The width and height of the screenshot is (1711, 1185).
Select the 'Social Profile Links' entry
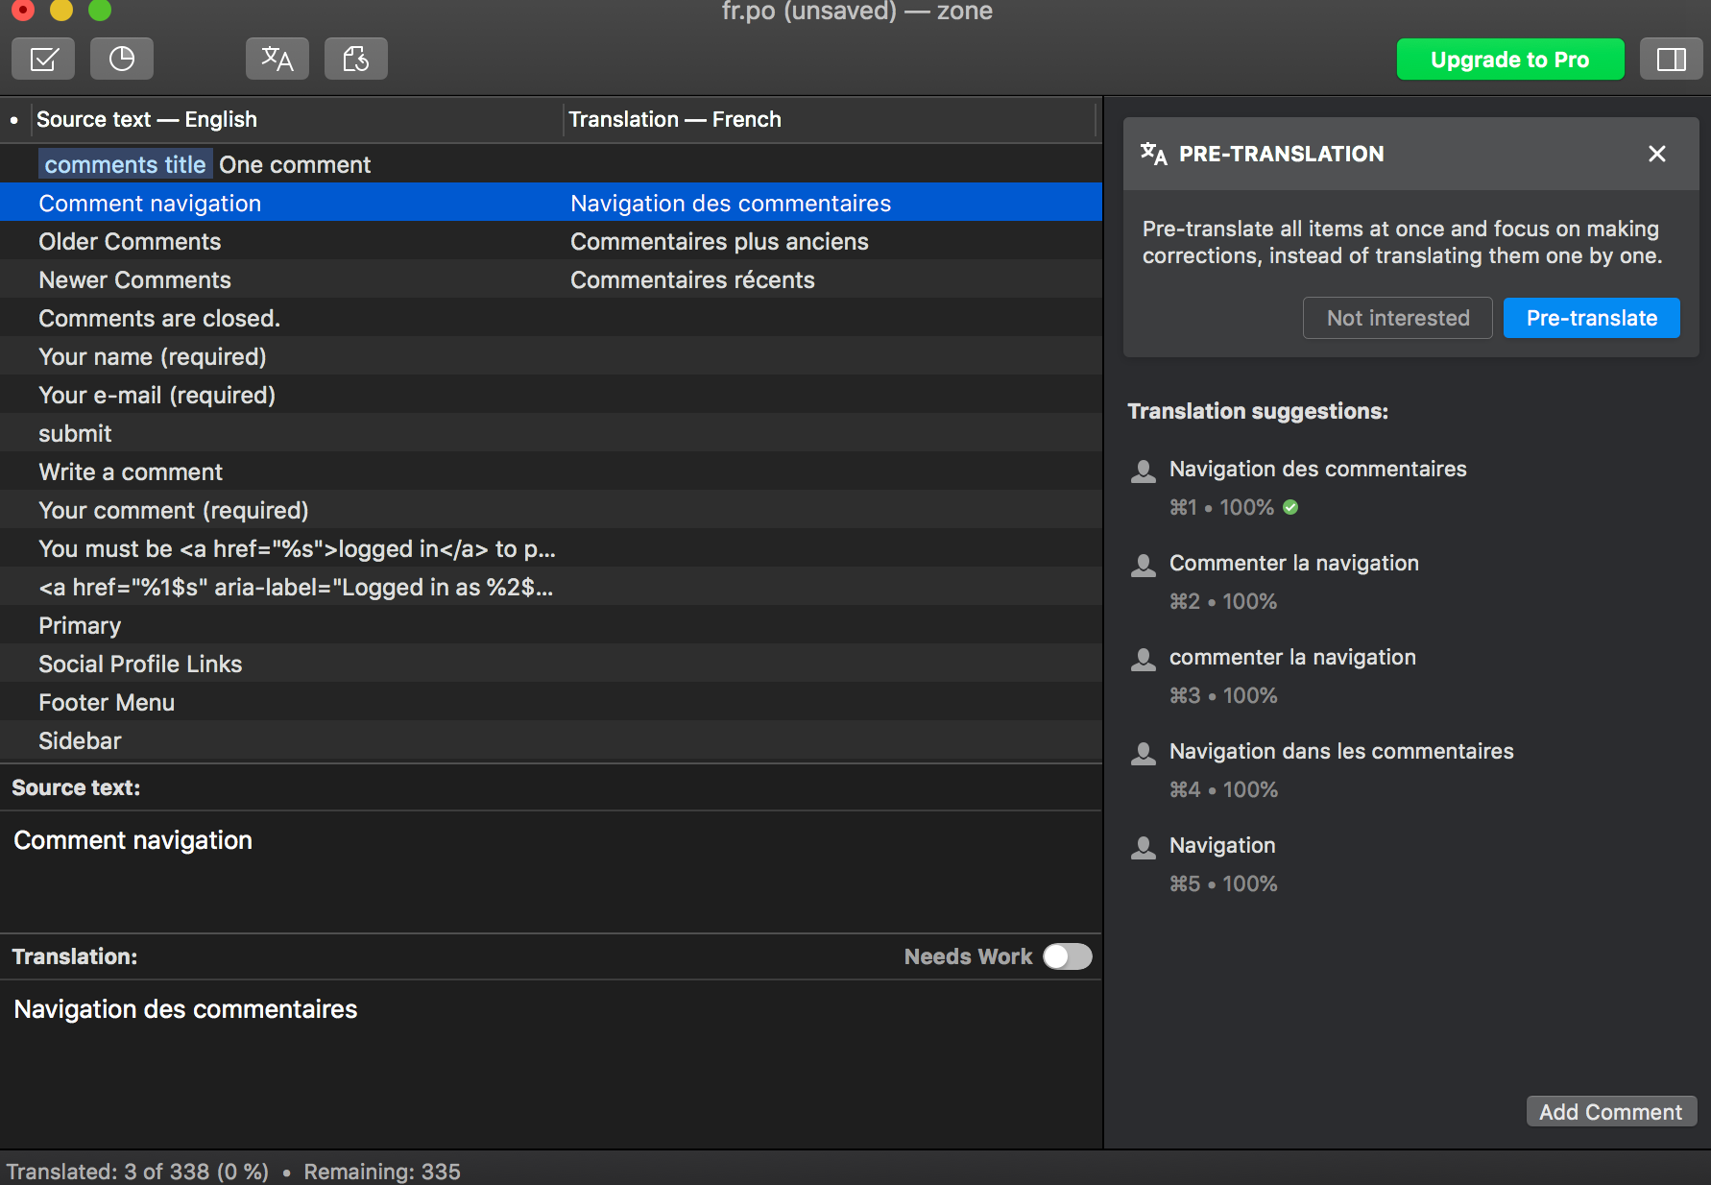[140, 665]
